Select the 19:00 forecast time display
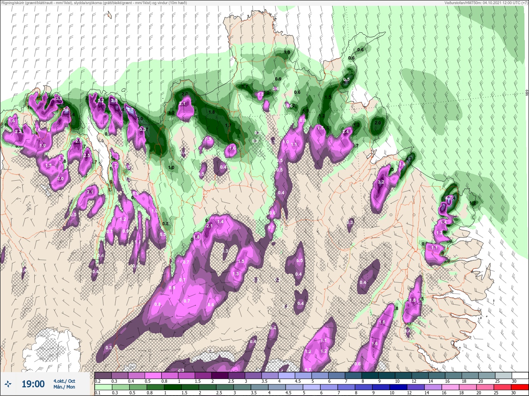Image resolution: width=529 pixels, height=396 pixels. pos(33,384)
